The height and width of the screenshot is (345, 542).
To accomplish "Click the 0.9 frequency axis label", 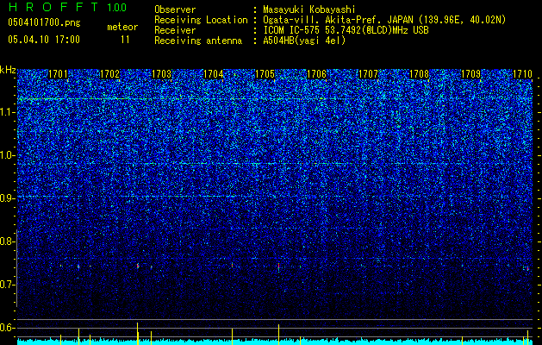I will (8, 198).
